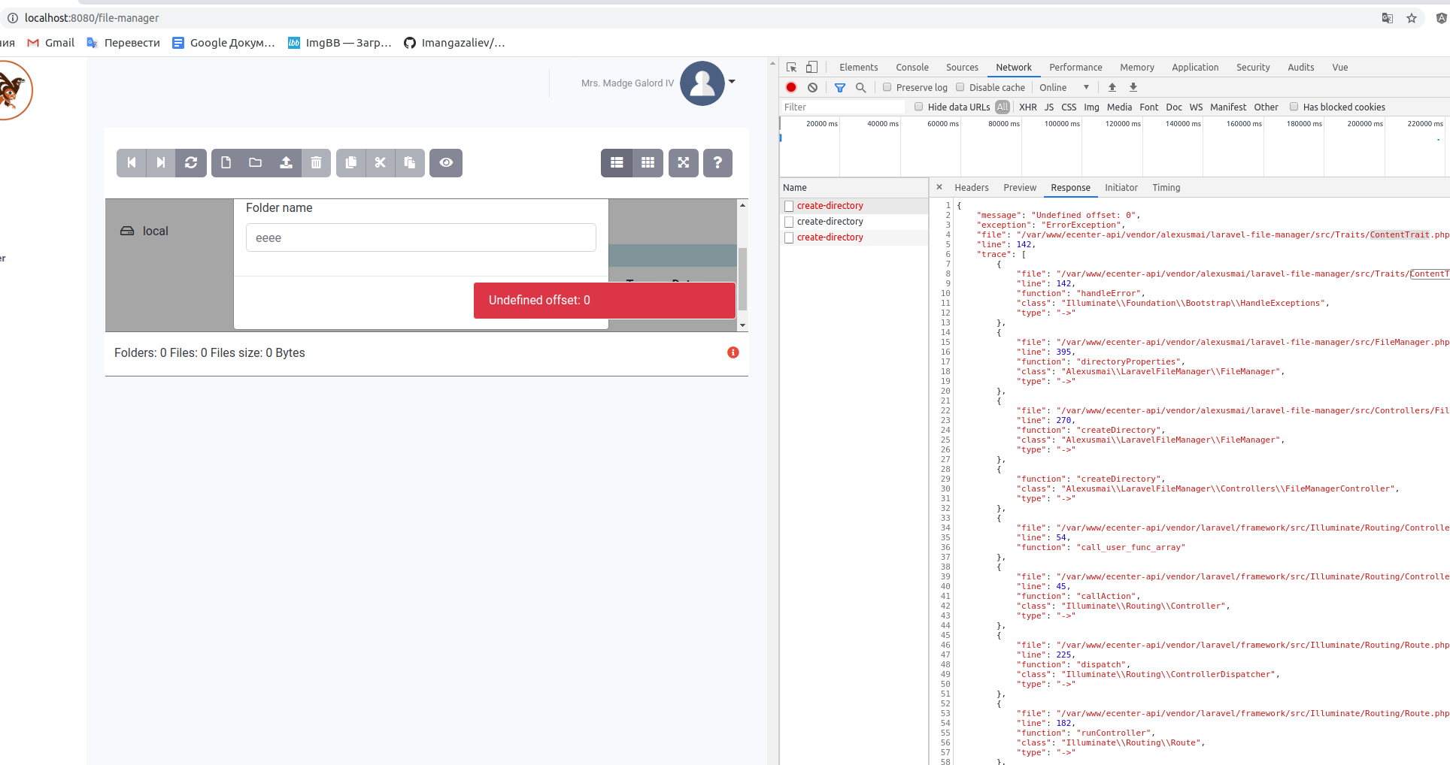Image resolution: width=1450 pixels, height=765 pixels.
Task: Switch to grid view icon
Action: pyautogui.click(x=648, y=162)
